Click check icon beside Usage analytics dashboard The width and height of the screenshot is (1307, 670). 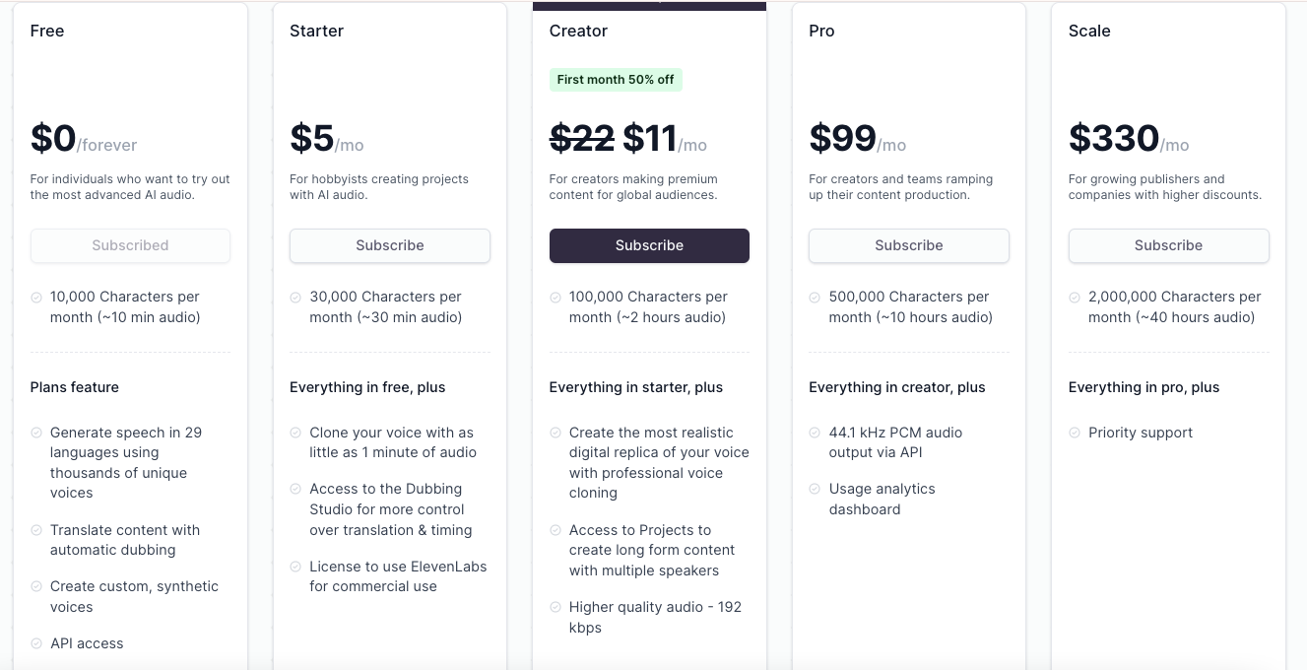click(815, 489)
